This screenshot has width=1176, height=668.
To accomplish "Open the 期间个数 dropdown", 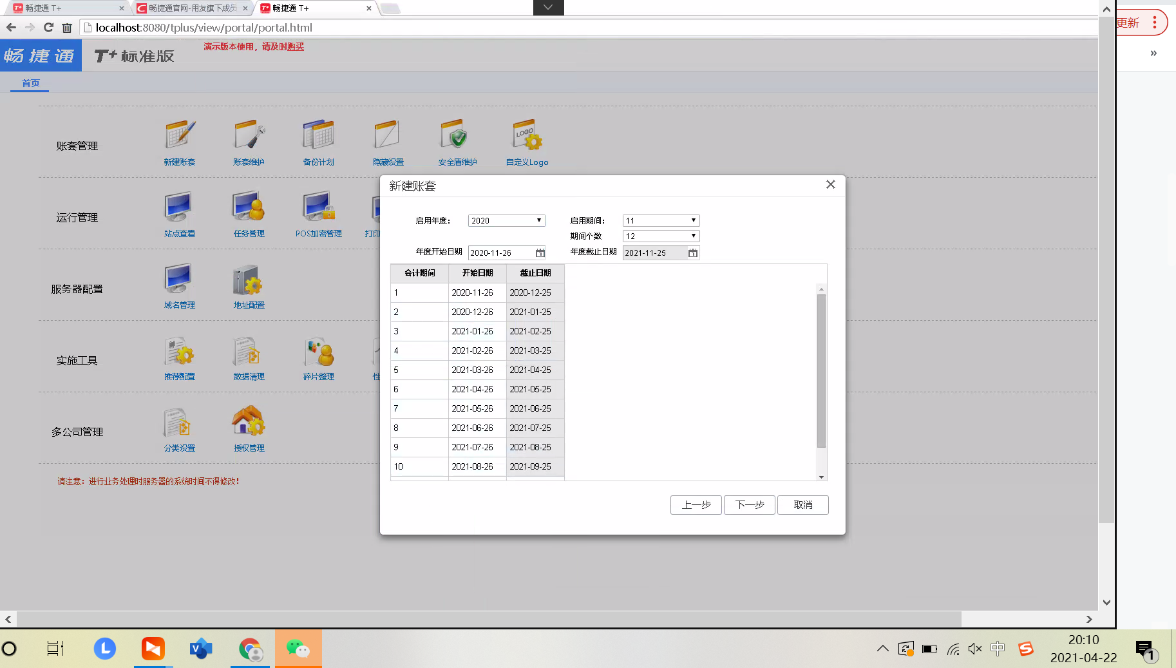I will (661, 236).
